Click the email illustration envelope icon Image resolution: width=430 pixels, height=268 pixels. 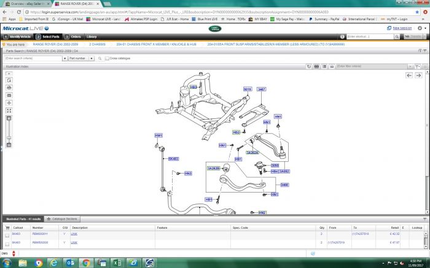click(9, 95)
